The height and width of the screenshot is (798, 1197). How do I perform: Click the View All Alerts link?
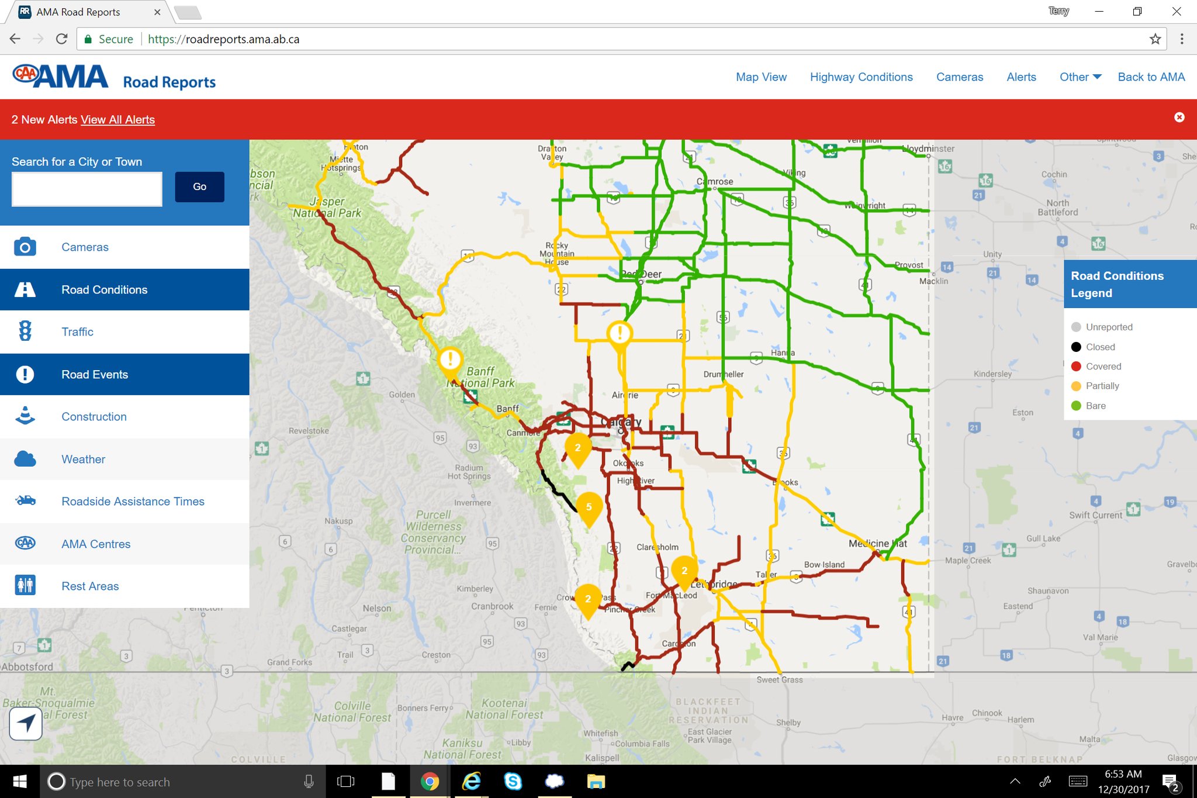coord(117,119)
